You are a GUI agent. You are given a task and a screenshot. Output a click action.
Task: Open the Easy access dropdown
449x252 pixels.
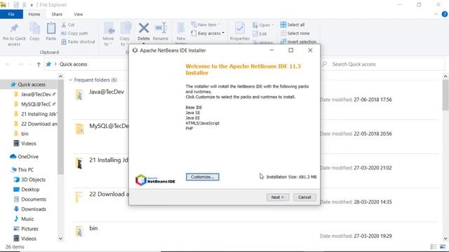click(x=208, y=34)
